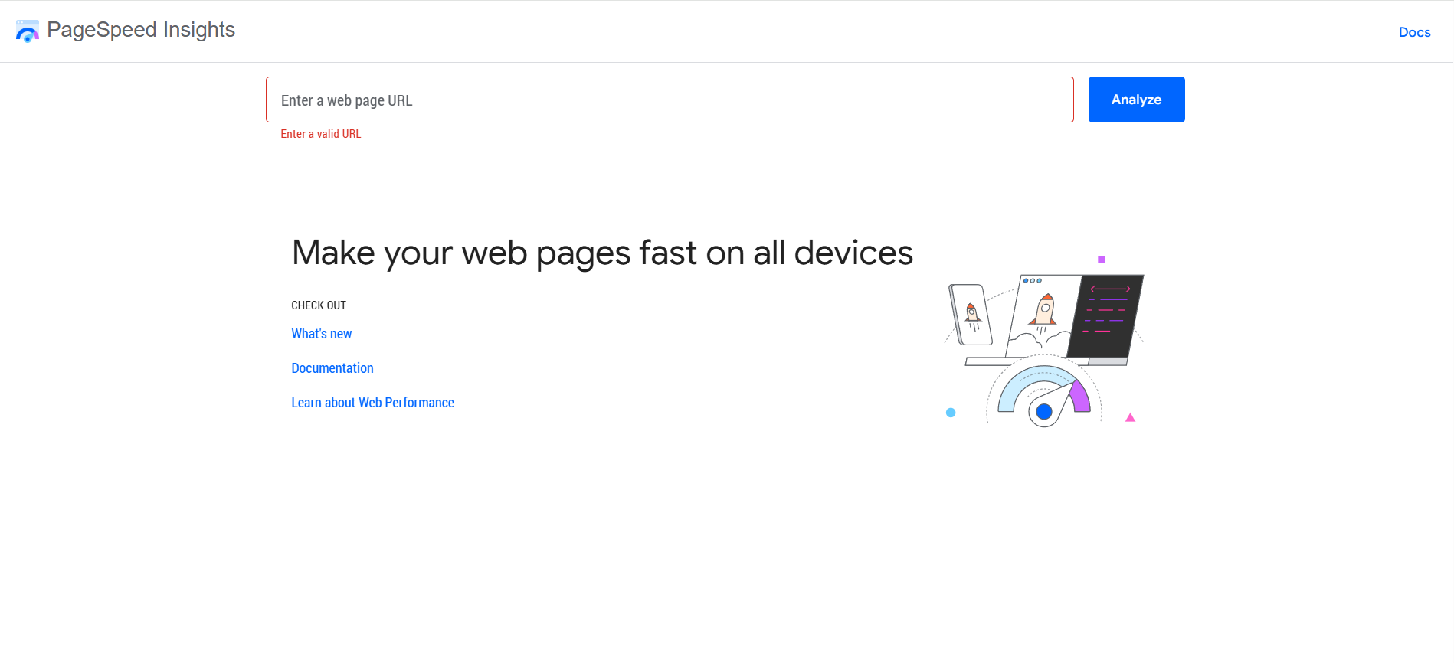
Task: Click the Make your web pages fast heading
Action: click(602, 252)
